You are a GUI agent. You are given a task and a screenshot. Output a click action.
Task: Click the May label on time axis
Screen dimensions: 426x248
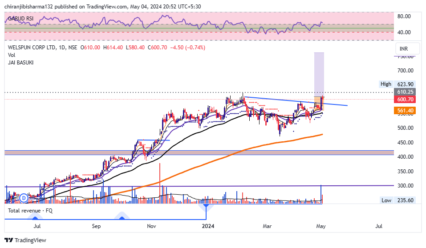coord(321,226)
